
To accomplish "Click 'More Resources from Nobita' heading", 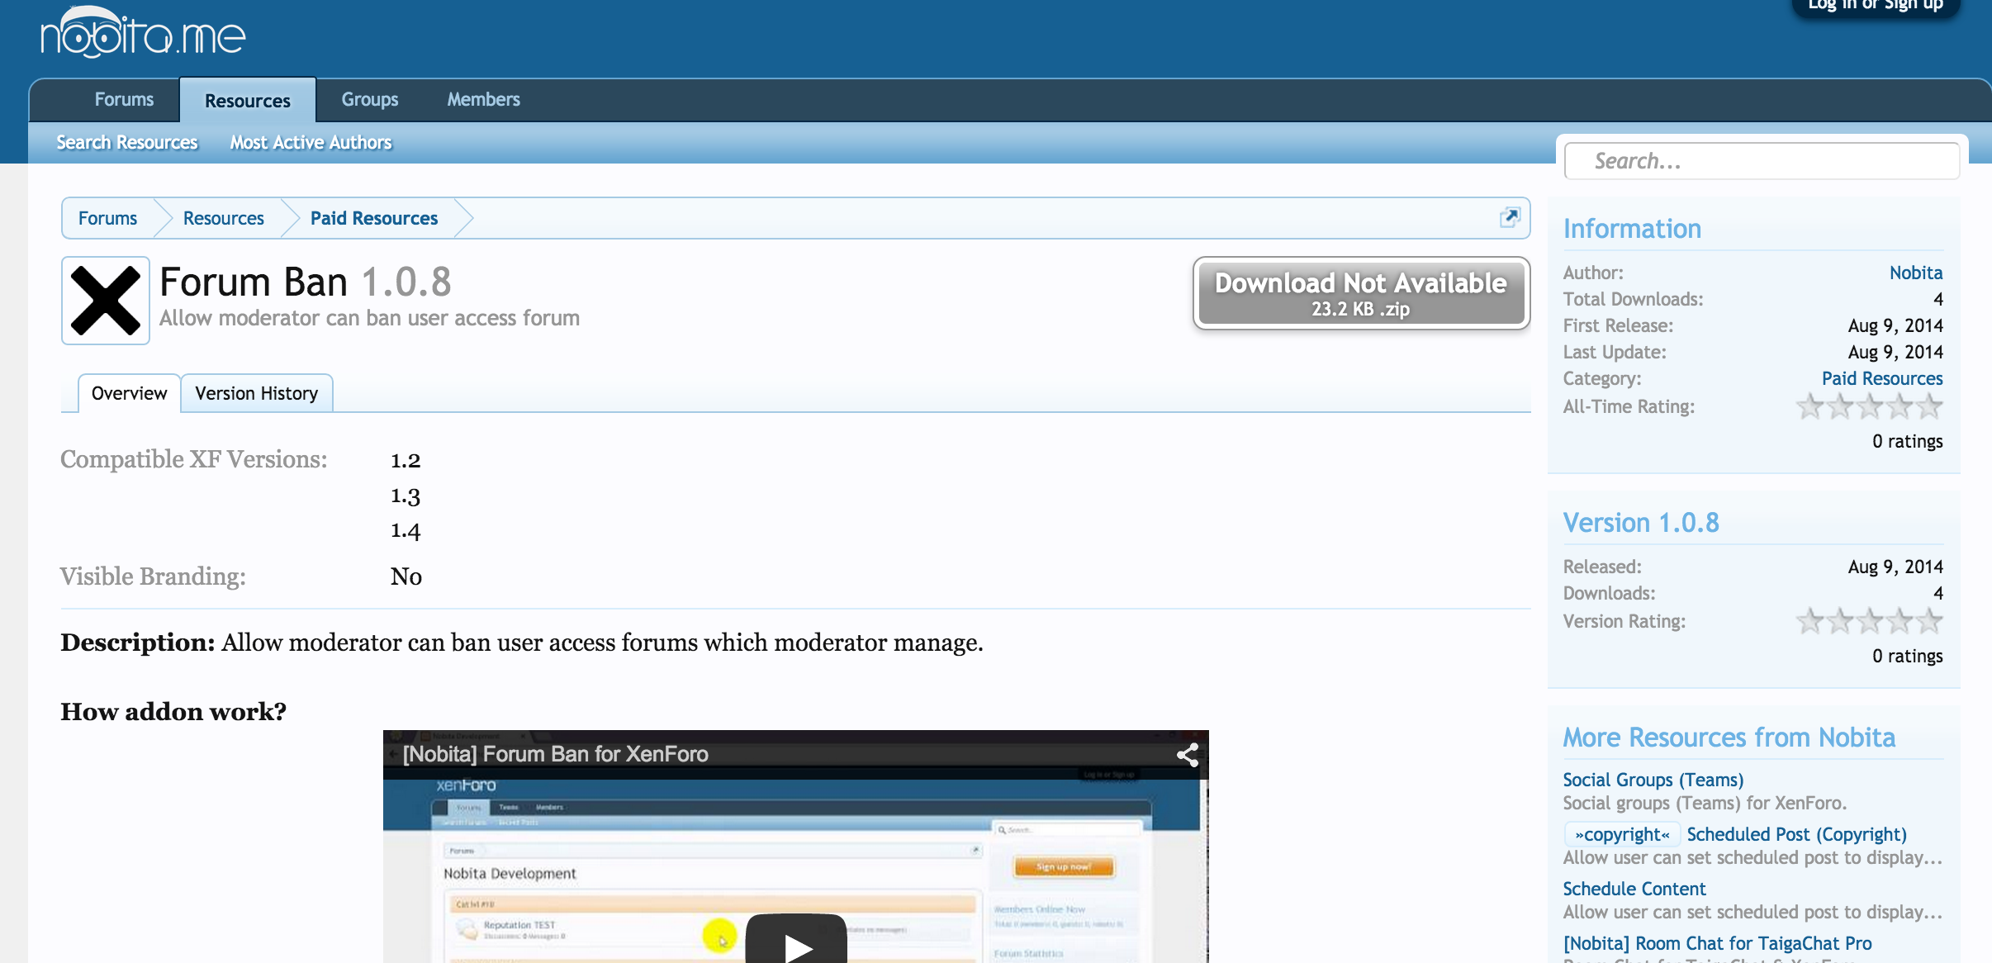I will (1729, 738).
